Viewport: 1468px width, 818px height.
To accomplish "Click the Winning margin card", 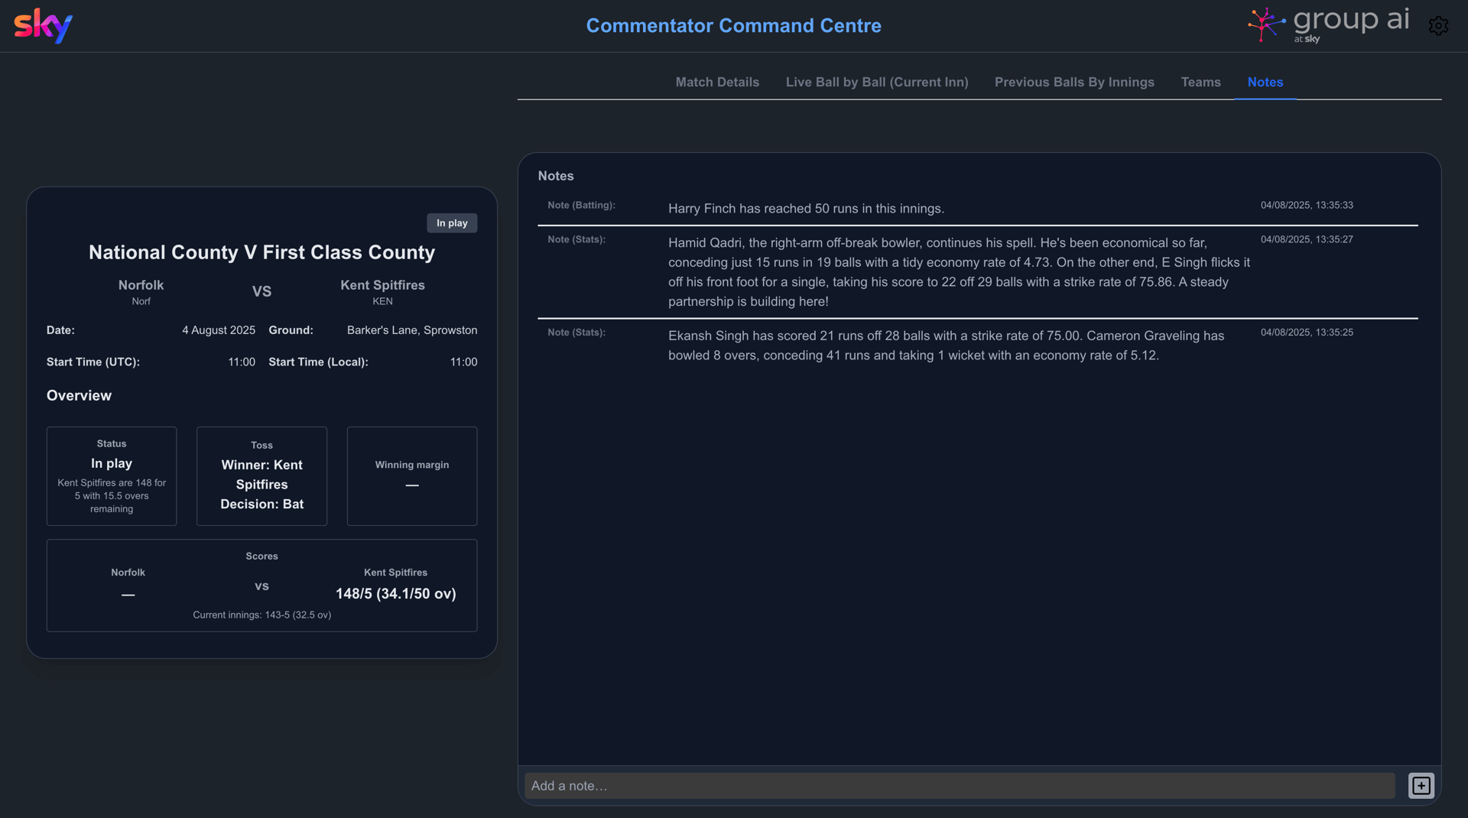I will pyautogui.click(x=411, y=476).
